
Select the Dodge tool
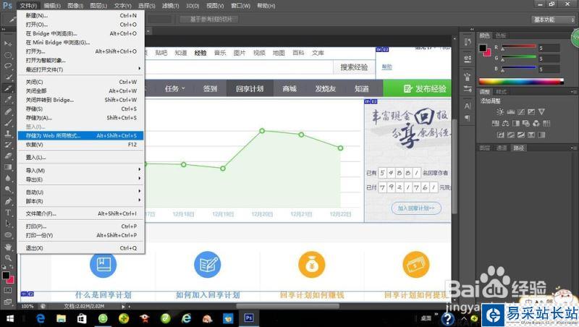tap(8, 190)
